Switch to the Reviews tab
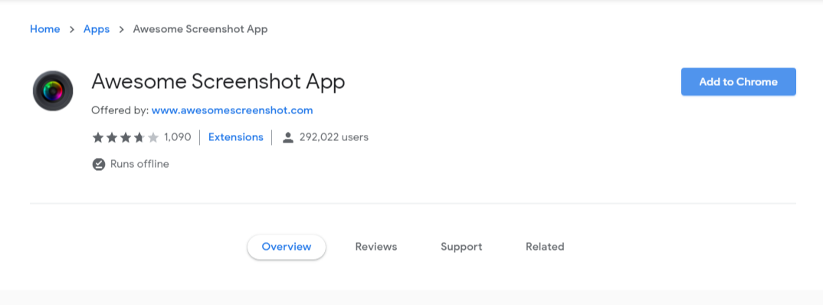 [376, 247]
